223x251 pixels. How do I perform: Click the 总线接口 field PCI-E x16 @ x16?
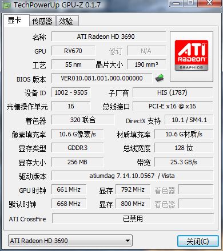(x=173, y=106)
